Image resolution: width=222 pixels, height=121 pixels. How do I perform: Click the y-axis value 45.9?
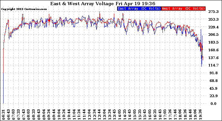(x=214, y=88)
